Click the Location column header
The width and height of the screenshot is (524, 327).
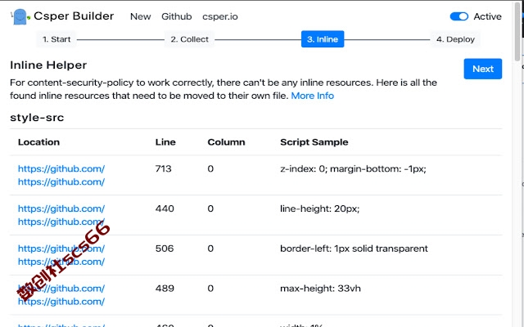pos(38,142)
